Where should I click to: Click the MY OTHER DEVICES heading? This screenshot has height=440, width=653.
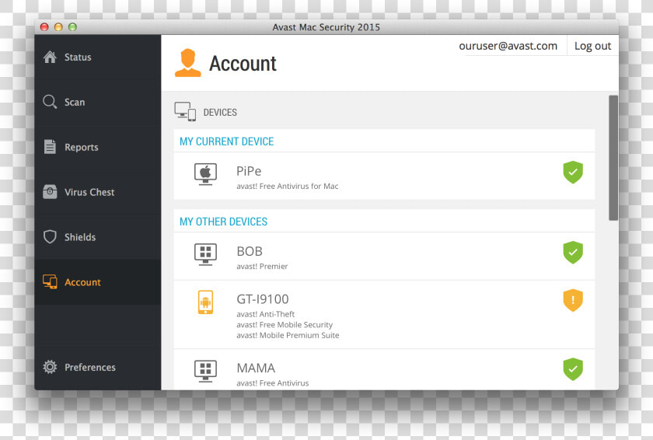[x=223, y=222]
